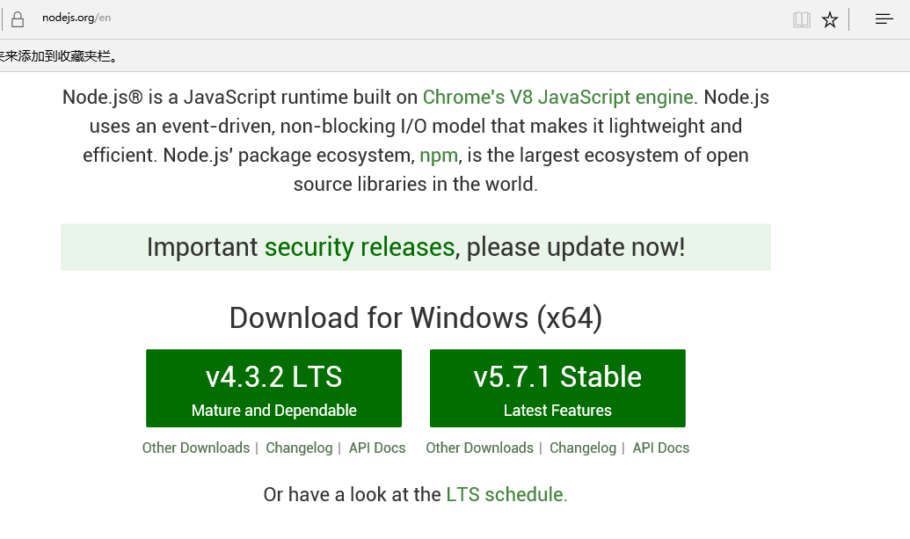Open reading view book icon
This screenshot has height=539, width=910.
tap(801, 19)
